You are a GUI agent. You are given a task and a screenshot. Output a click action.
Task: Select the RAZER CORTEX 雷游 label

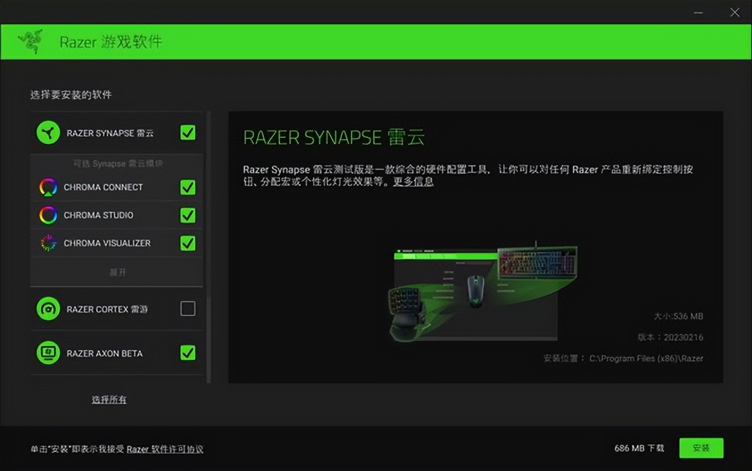[x=107, y=309]
